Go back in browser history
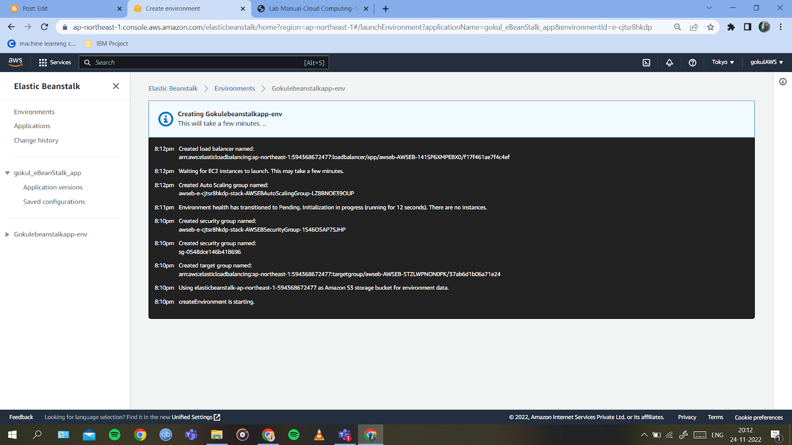The width and height of the screenshot is (792, 445). (11, 27)
